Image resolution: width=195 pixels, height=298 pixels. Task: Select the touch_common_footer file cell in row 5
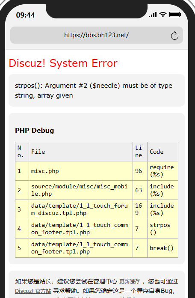coord(81,248)
